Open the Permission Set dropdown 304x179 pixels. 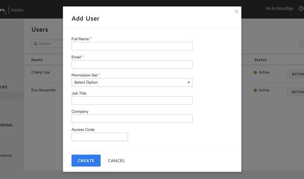[132, 83]
